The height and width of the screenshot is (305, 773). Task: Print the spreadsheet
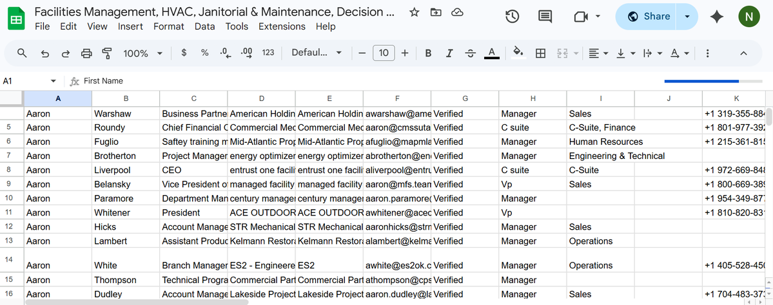click(x=86, y=53)
